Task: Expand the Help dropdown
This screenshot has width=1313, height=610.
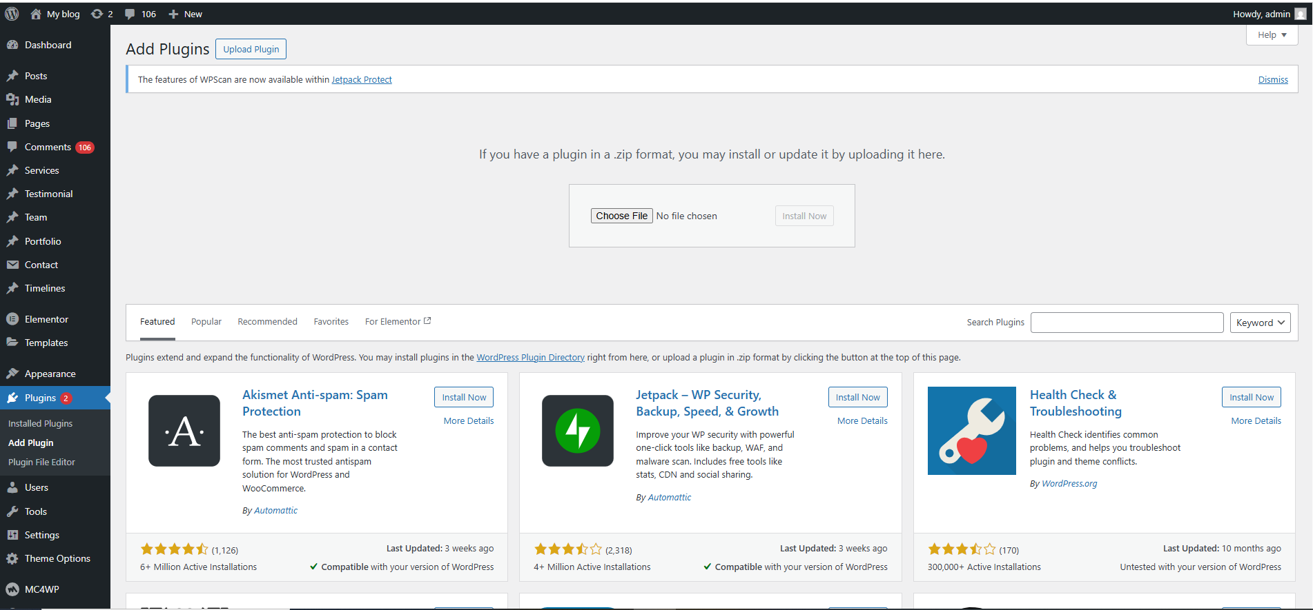Action: [x=1272, y=35]
